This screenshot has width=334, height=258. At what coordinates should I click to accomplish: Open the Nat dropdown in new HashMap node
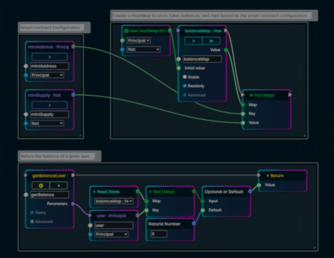(x=143, y=49)
